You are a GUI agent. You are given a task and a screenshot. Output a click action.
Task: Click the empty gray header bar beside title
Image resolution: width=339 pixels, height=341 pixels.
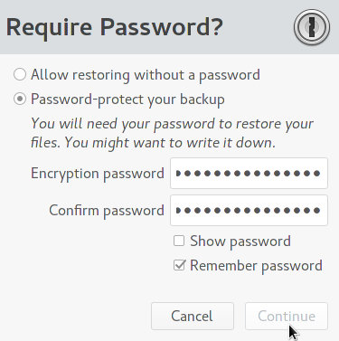258,27
